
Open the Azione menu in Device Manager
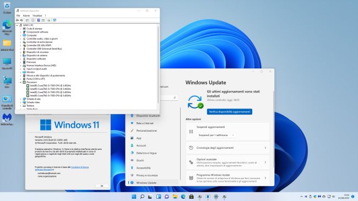[26, 15]
